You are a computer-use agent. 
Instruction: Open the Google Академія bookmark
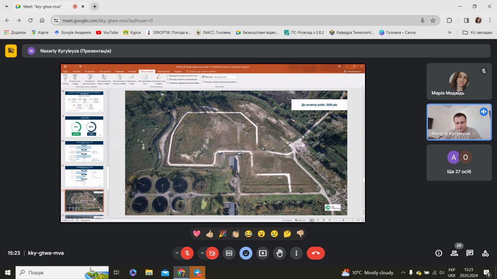point(72,33)
